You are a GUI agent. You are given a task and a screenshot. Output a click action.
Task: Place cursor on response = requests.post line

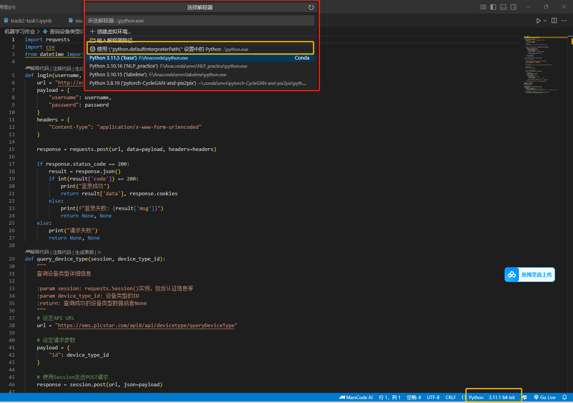[126, 149]
